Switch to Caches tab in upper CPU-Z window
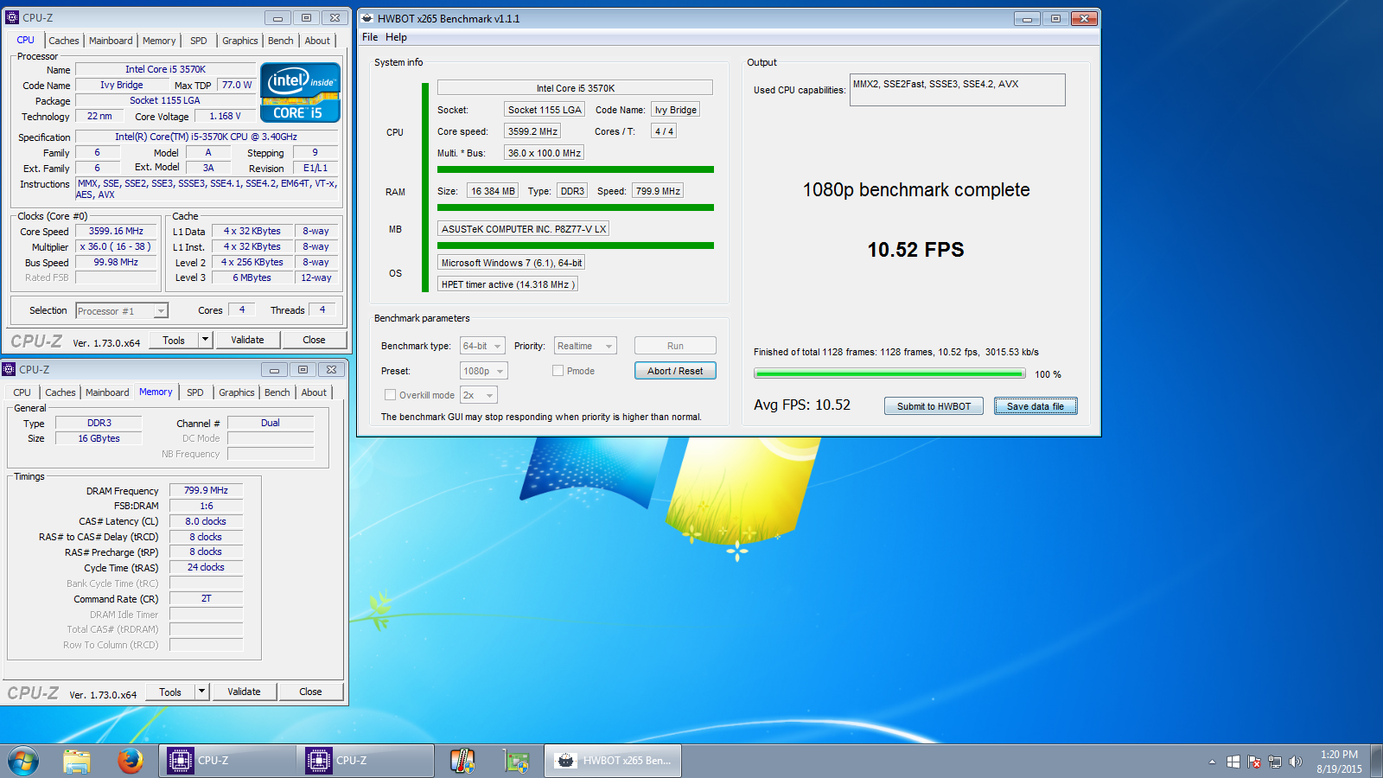 (63, 41)
